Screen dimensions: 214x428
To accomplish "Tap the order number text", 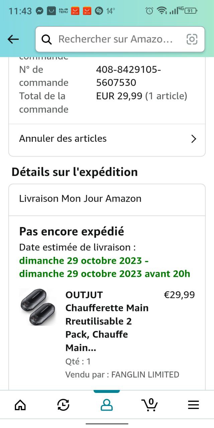I will click(x=128, y=76).
